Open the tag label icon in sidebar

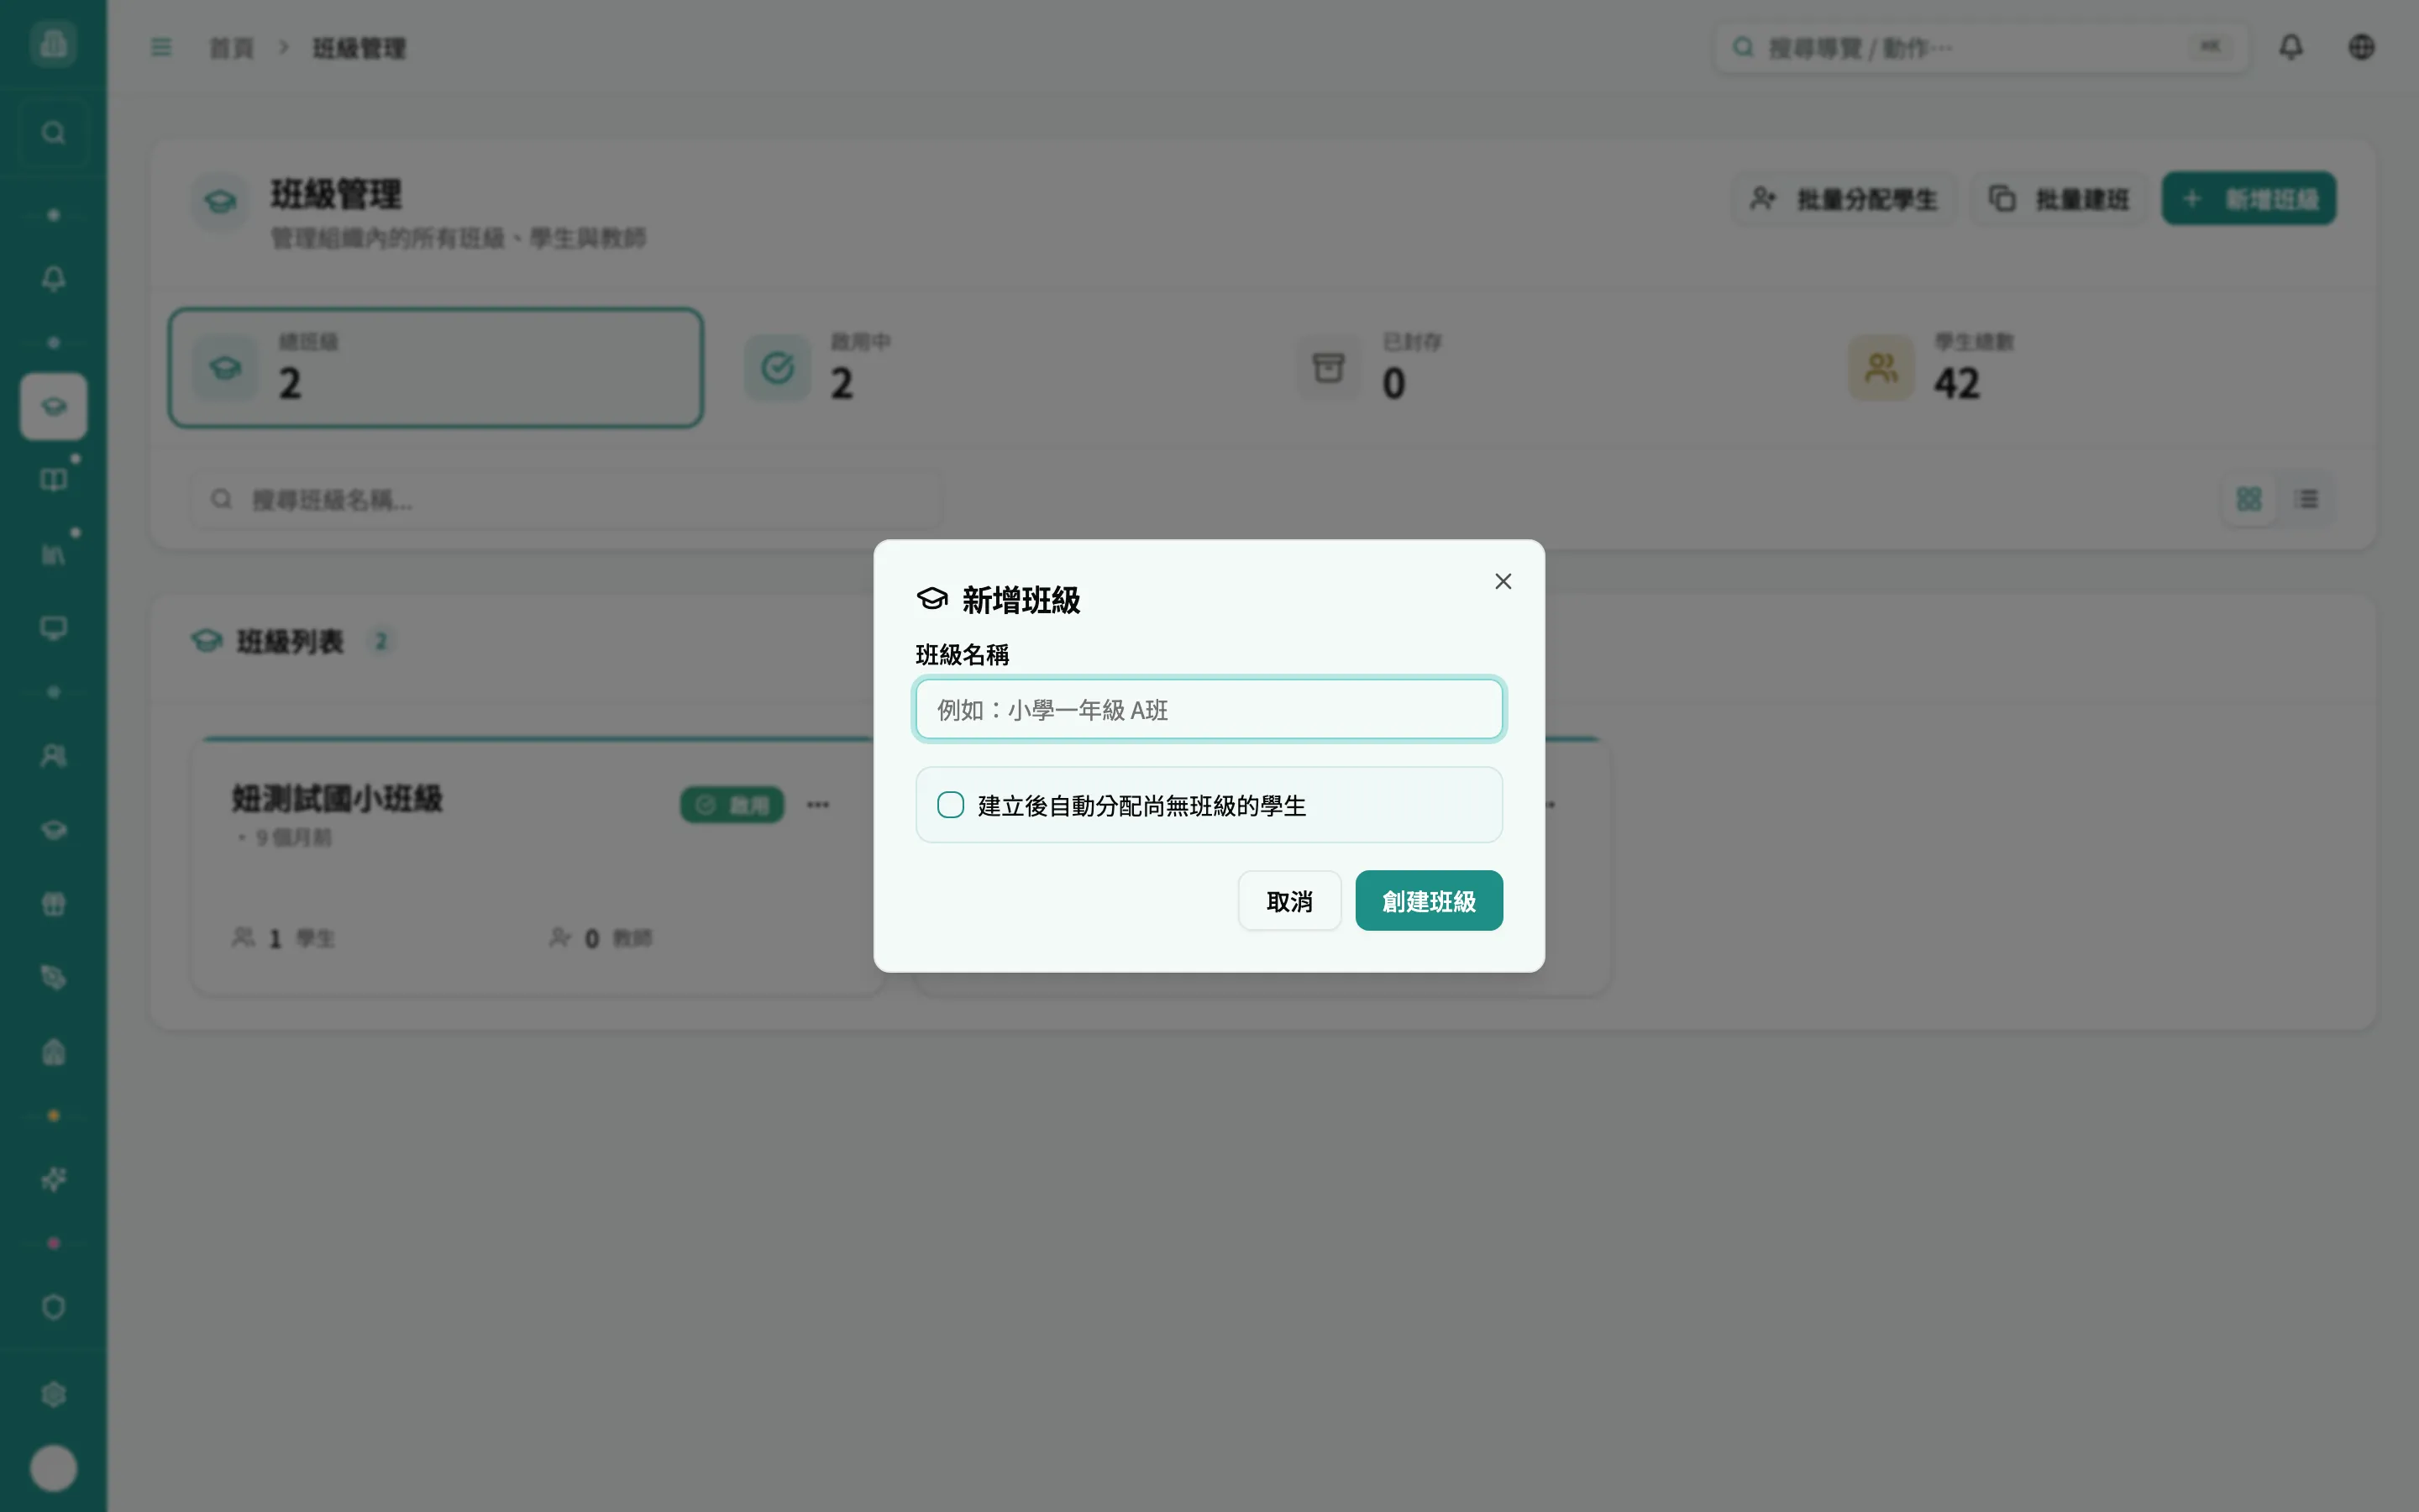coord(53,978)
